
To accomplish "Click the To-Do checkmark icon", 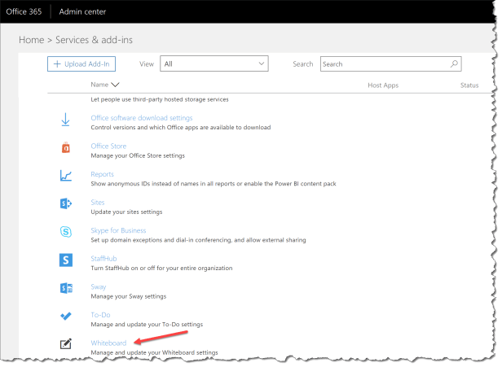I will pyautogui.click(x=66, y=317).
